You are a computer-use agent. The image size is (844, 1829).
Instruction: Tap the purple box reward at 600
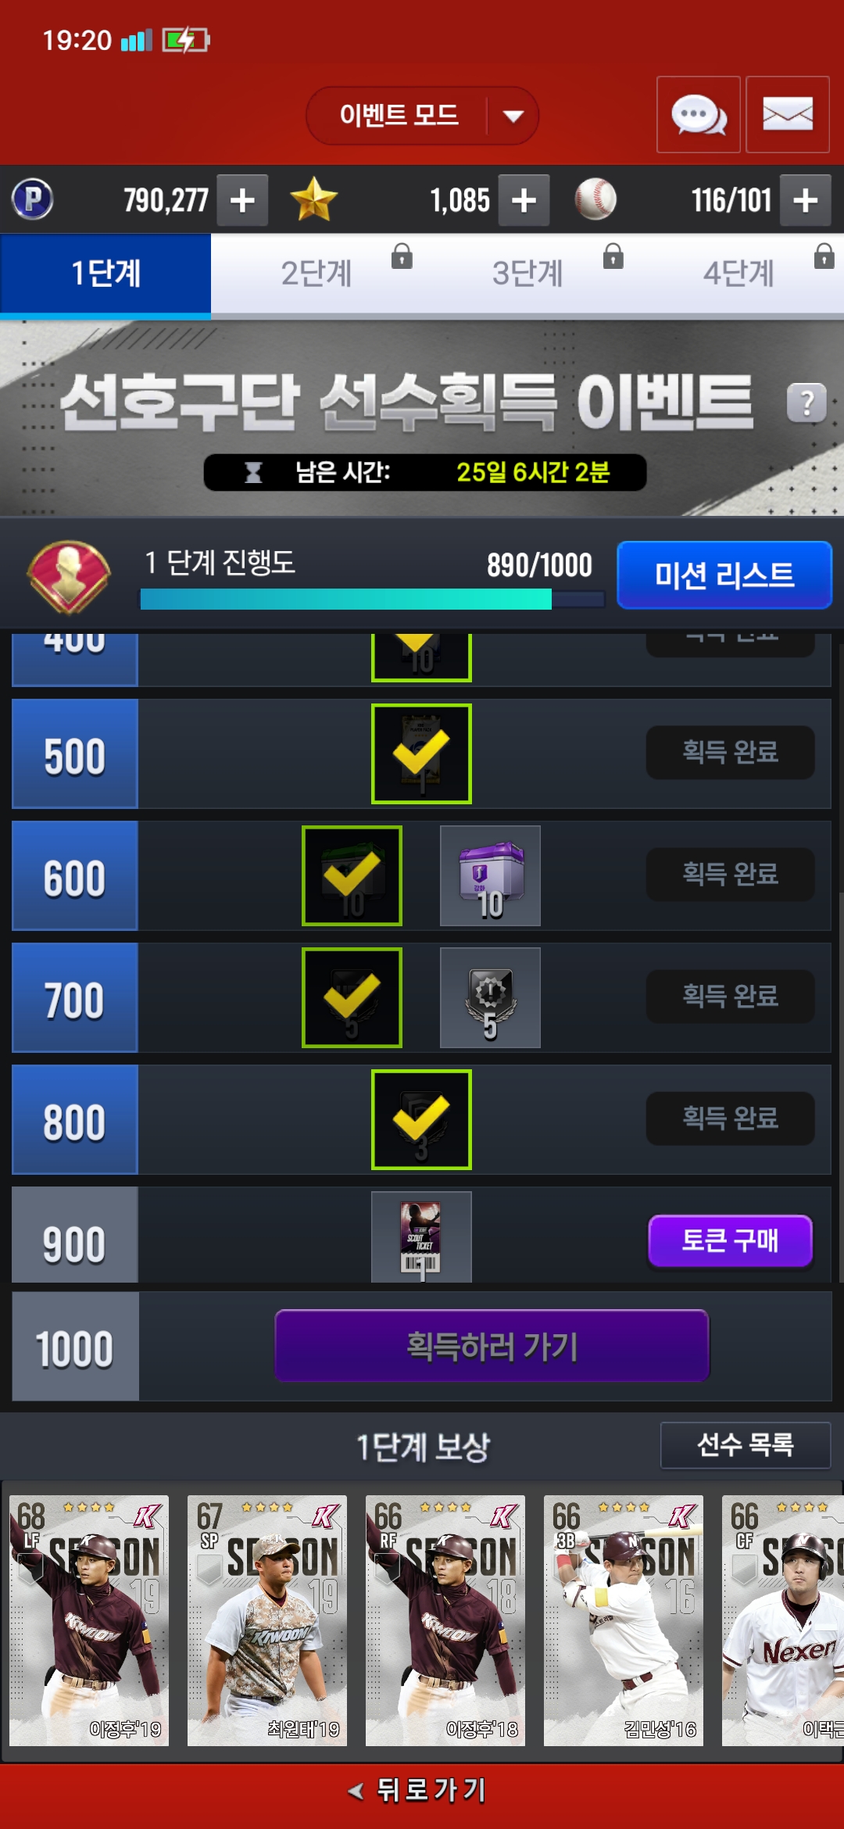coord(491,876)
